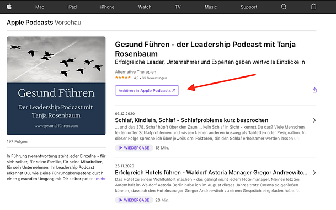The image size is (336, 210).
Task: Click Anhören in Apple Podcasts button
Action: 147,90
